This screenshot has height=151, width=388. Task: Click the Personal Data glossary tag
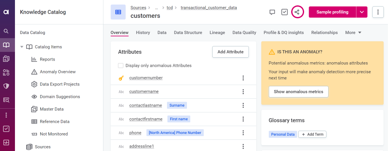(283, 134)
